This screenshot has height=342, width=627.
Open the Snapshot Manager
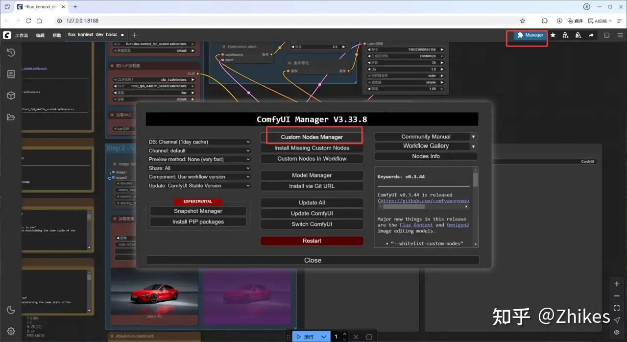[198, 211]
